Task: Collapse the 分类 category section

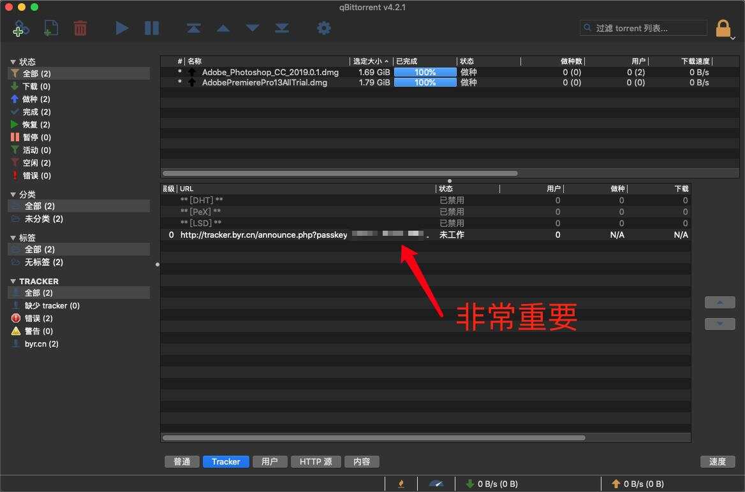Action: tap(13, 194)
